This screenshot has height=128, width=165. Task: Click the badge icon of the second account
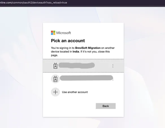click(55, 79)
